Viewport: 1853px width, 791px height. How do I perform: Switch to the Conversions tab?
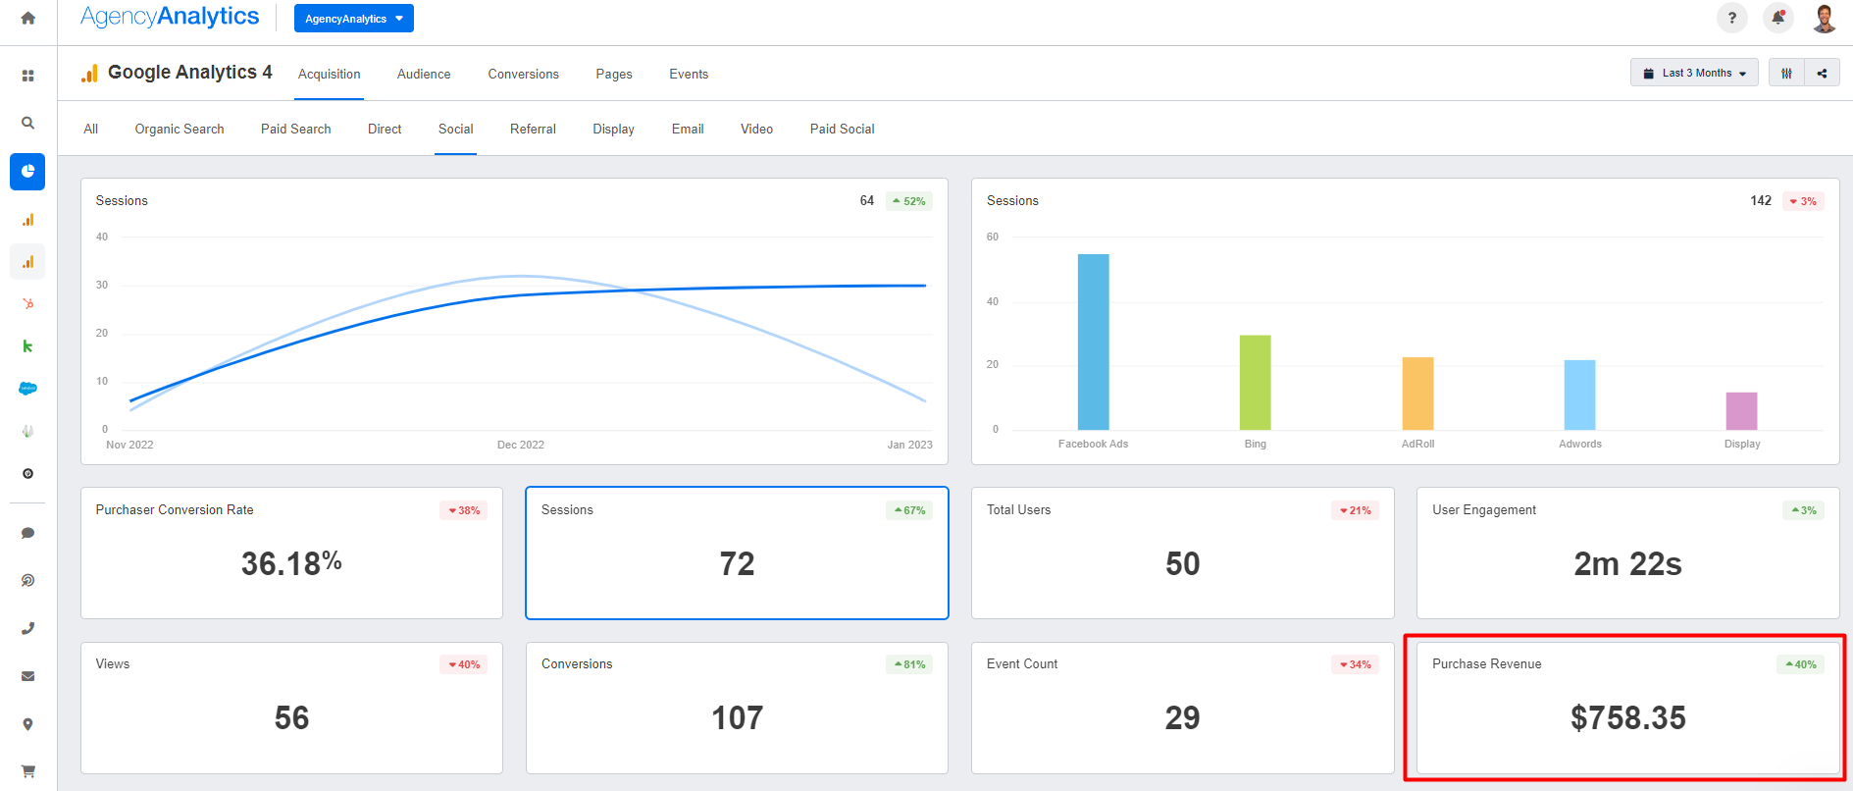523,75
